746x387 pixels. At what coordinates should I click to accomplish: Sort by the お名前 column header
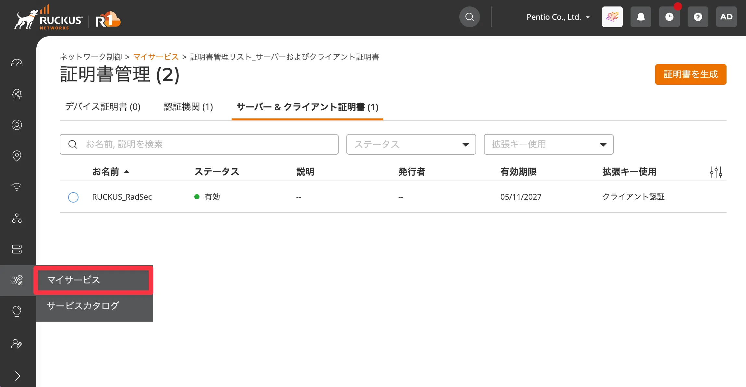110,171
